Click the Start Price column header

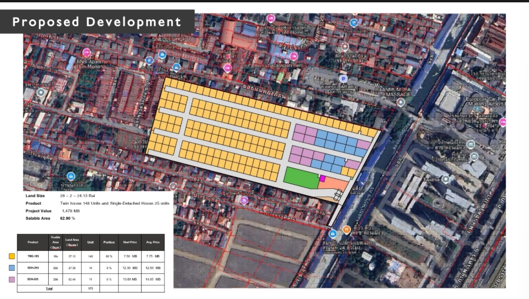coord(130,242)
